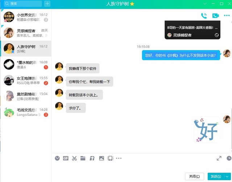Open the 小世界交流 conversation
The height and width of the screenshot is (182, 232).
pos(25,17)
